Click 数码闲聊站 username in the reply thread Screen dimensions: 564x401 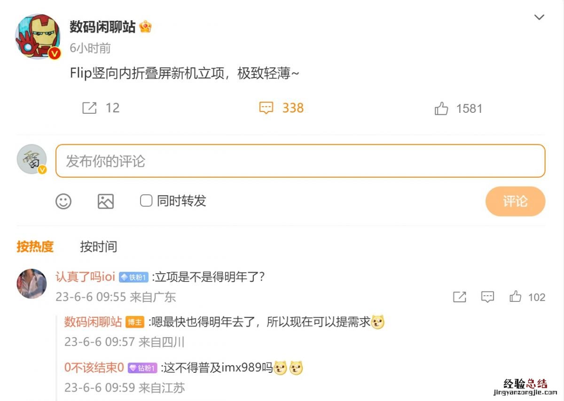93,322
